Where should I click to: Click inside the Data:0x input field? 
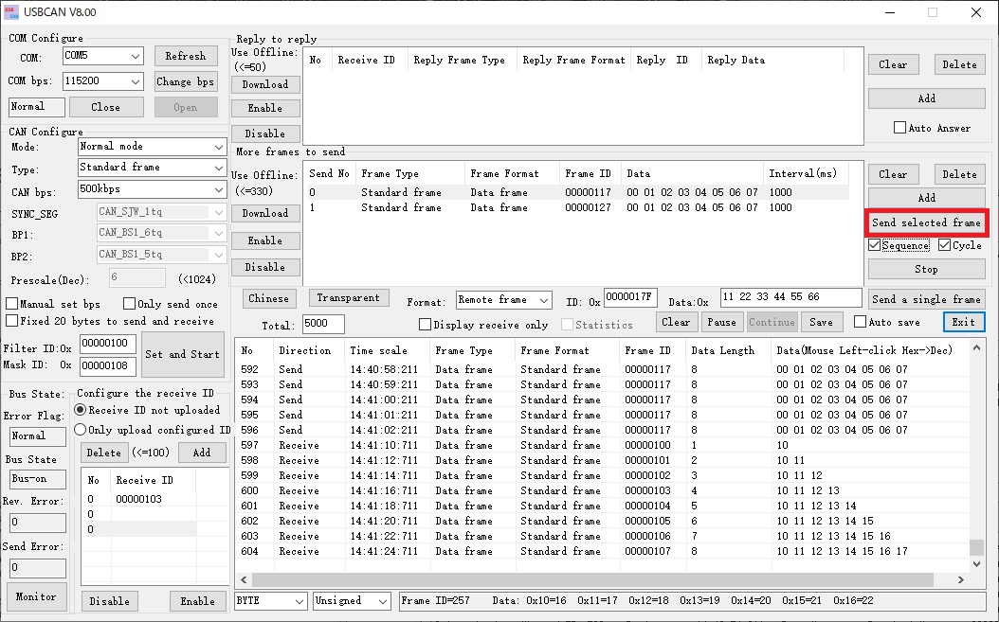791,297
